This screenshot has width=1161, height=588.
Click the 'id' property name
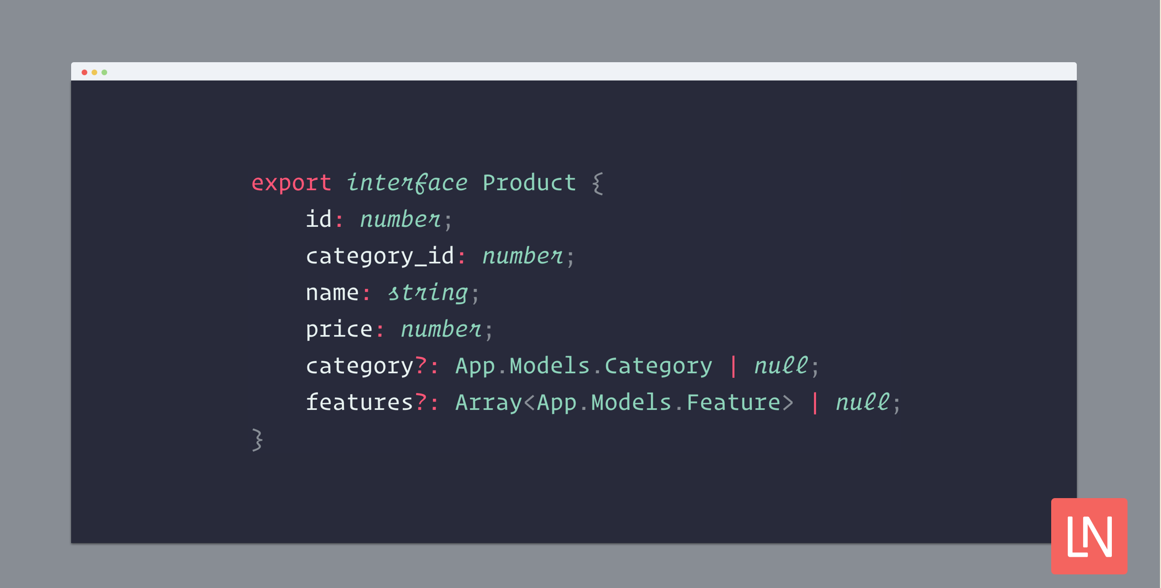[318, 219]
